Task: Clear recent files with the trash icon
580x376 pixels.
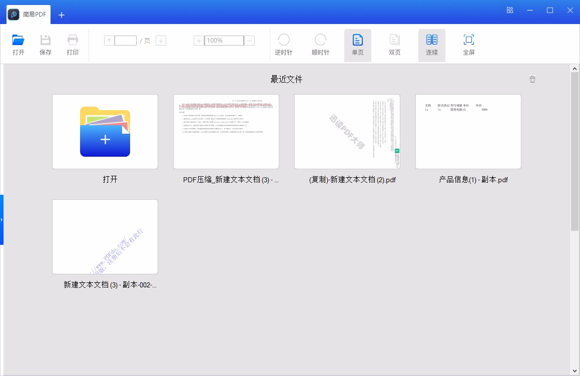Action: [x=532, y=79]
